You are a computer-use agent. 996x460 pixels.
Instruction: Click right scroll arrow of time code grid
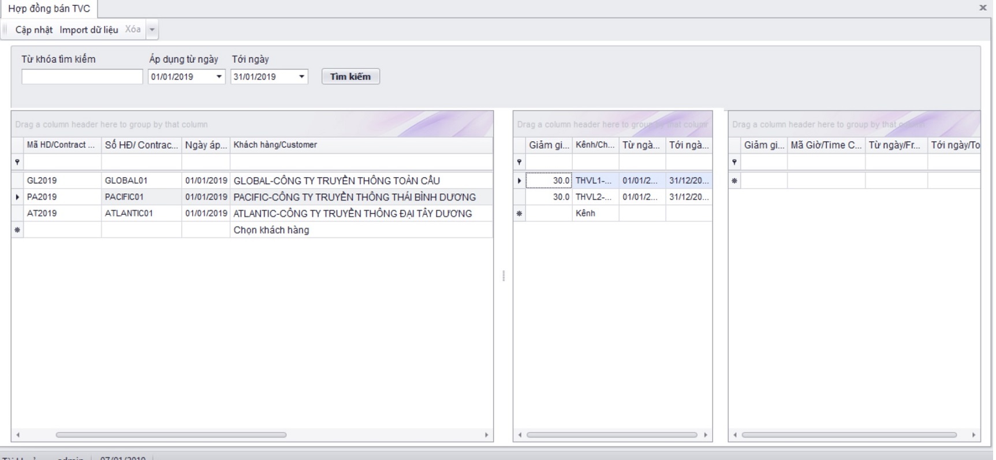coord(973,435)
